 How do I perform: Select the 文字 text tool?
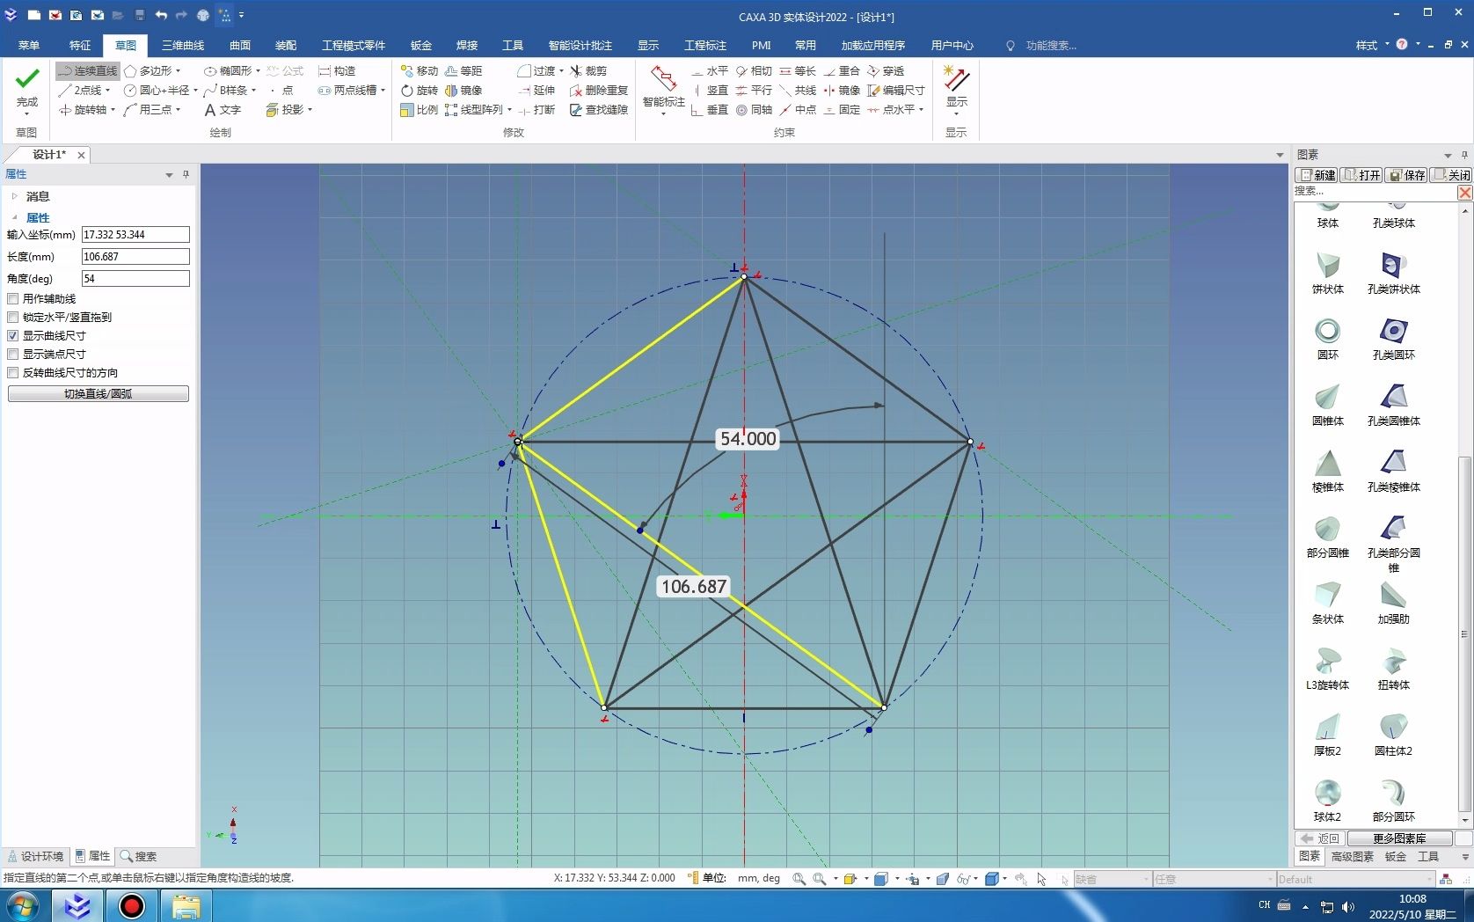pyautogui.click(x=222, y=109)
